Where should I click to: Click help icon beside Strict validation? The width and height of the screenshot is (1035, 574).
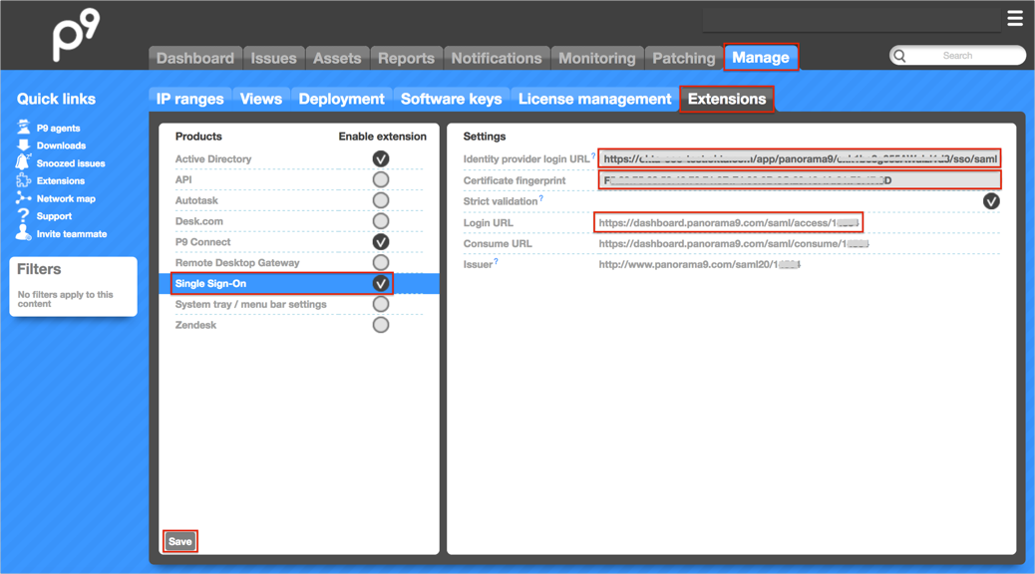click(x=541, y=198)
